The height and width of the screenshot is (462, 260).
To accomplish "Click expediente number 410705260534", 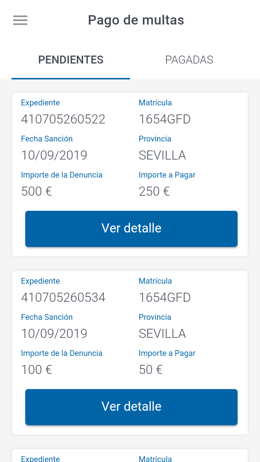I will [x=63, y=297].
